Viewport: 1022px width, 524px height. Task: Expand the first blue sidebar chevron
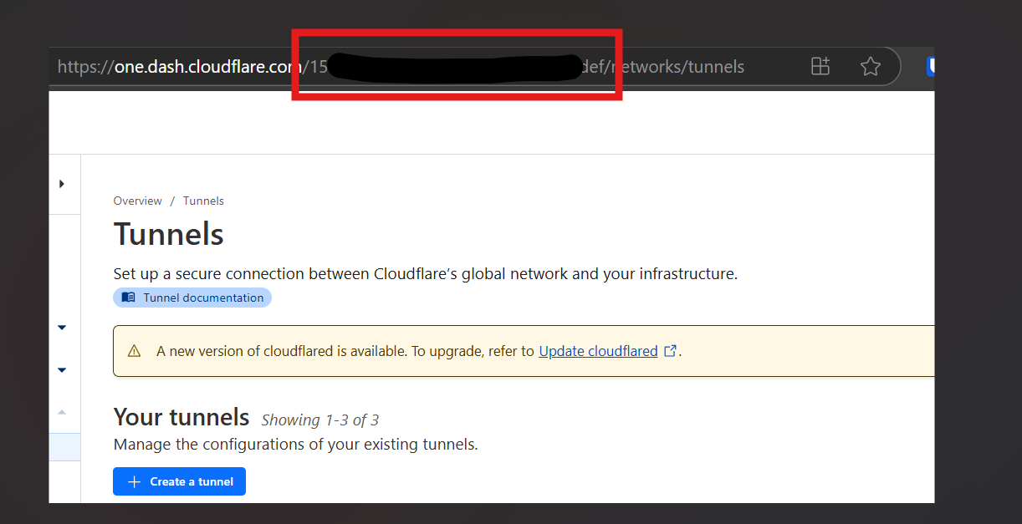click(x=62, y=328)
